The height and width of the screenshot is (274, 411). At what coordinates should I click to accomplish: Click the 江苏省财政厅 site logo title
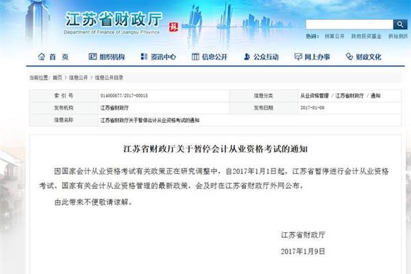point(114,19)
